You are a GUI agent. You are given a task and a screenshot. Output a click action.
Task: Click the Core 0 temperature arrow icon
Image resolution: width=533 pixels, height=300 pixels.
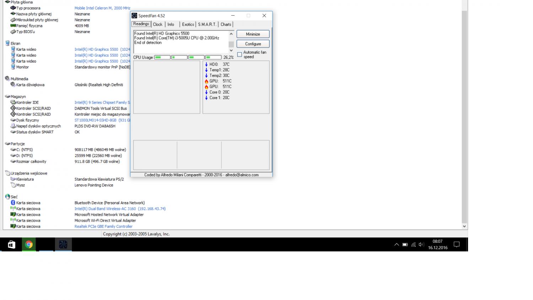click(206, 92)
